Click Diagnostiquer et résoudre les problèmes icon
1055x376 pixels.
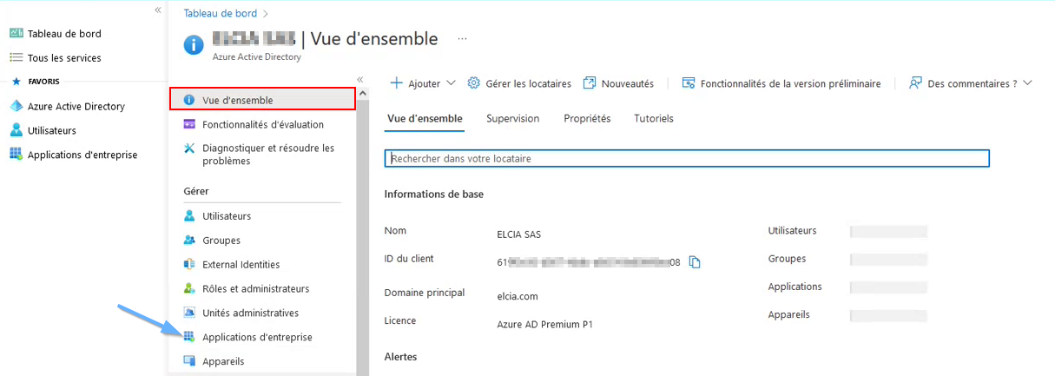[189, 148]
